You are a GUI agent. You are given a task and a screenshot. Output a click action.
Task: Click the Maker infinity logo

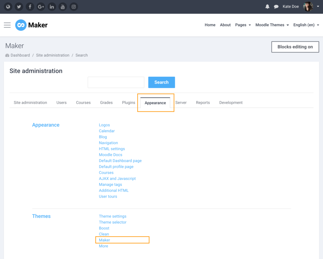point(20,25)
